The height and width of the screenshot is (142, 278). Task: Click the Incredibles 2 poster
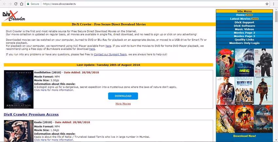244,119
